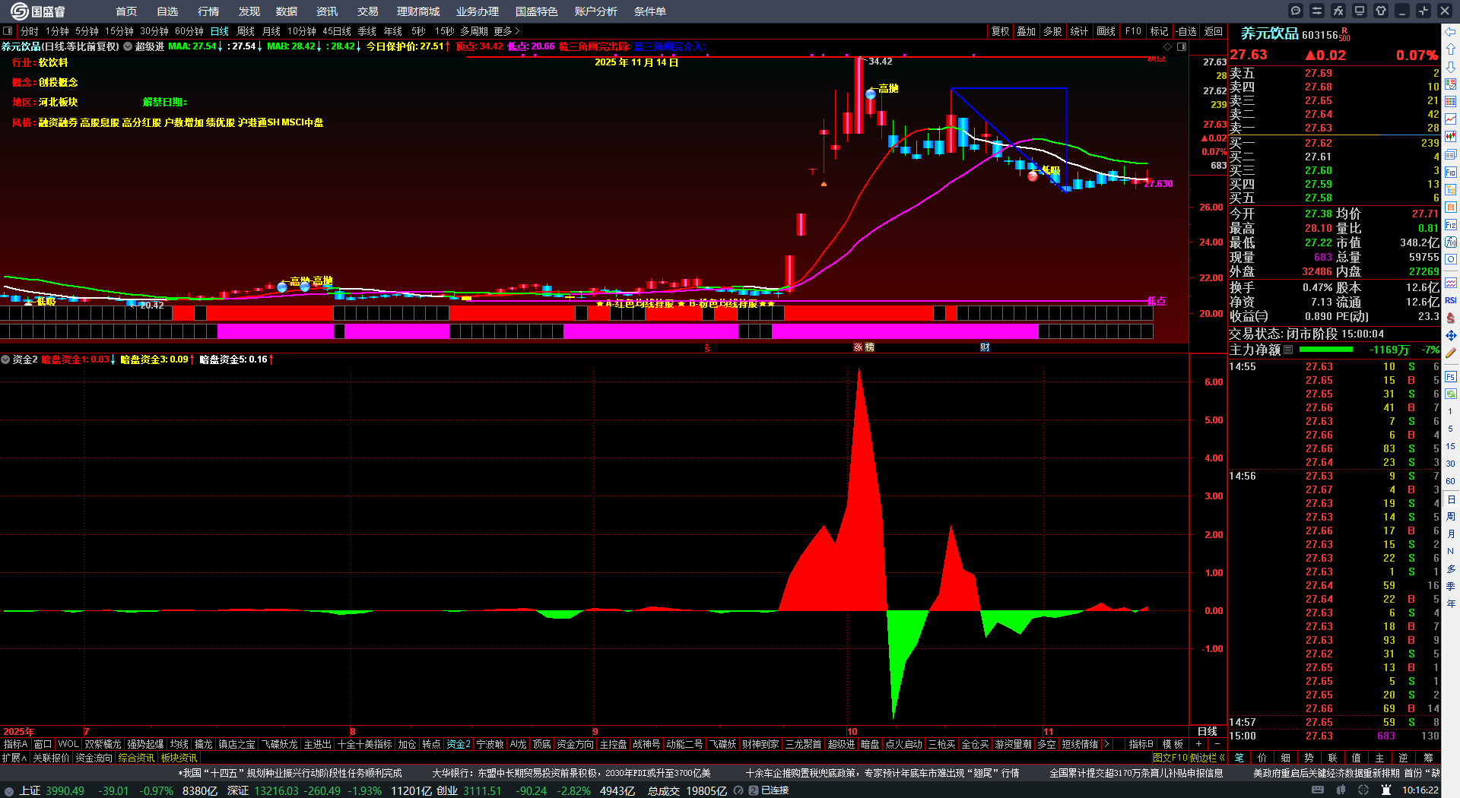
Task: Open the 交易 menu
Action: point(368,11)
